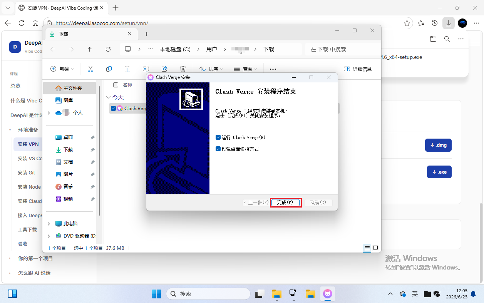
Task: Click 用户 in the Explorer breadcrumb
Action: point(211,49)
